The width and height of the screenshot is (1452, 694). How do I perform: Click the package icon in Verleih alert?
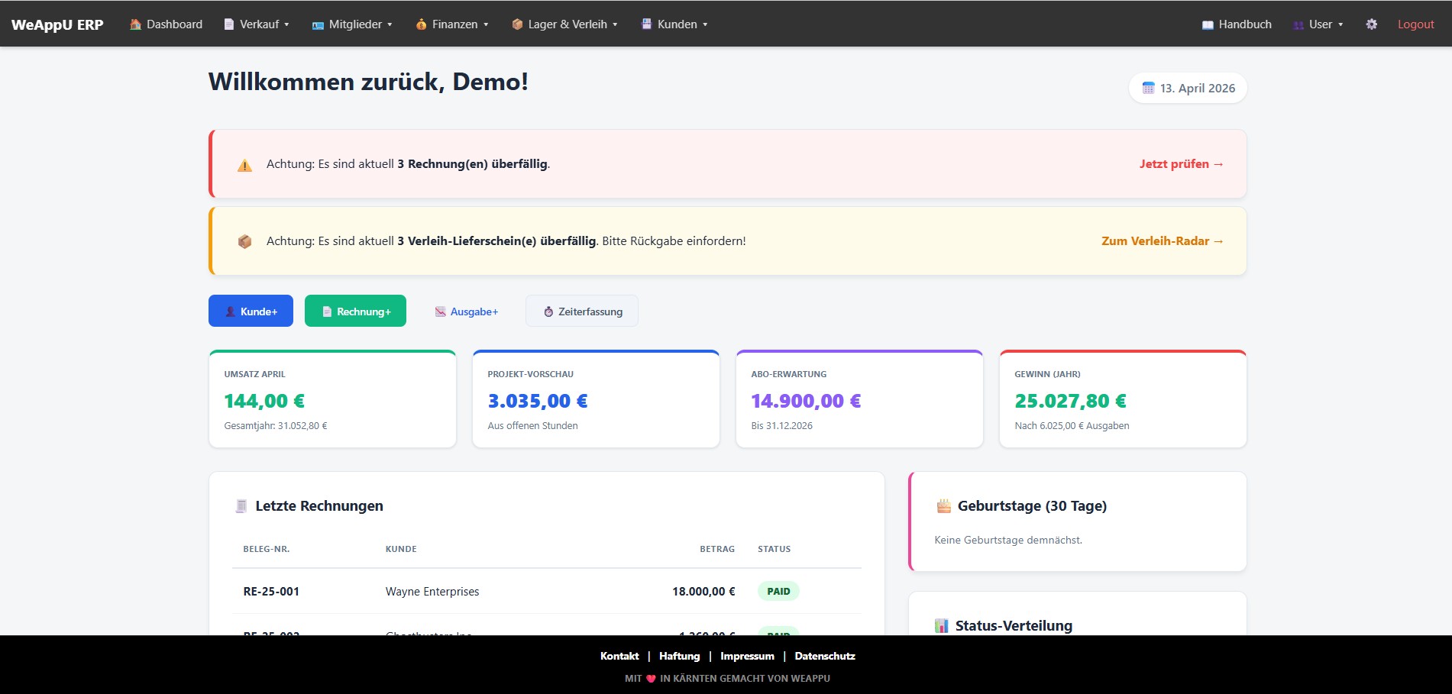coord(244,241)
